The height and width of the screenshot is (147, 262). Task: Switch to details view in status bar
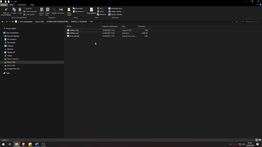pyautogui.click(x=257, y=140)
